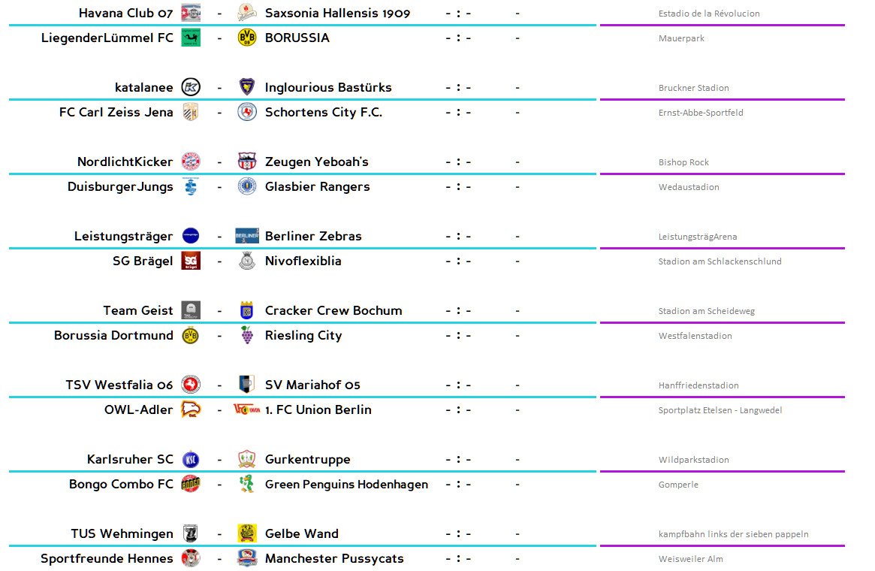Image resolution: width=875 pixels, height=571 pixels.
Task: Click the Gelbe Wand yellow crest
Action: (x=246, y=533)
